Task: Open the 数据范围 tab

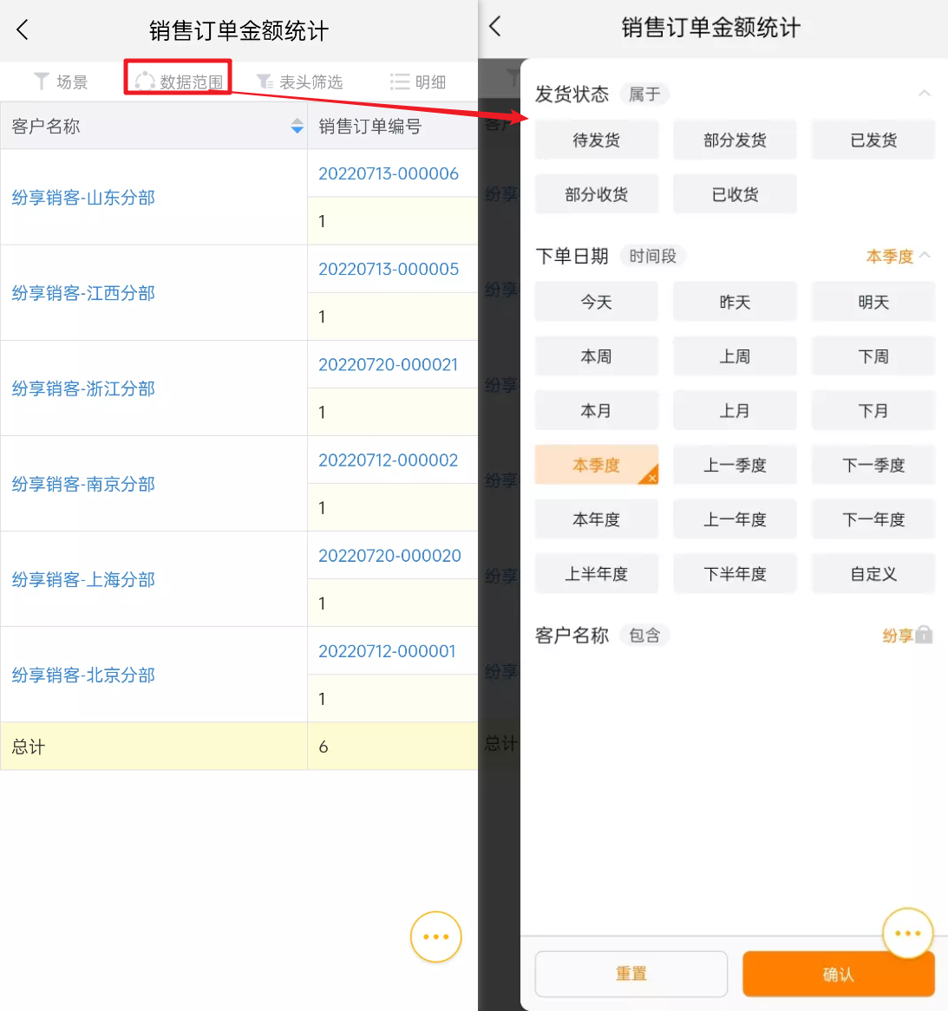Action: click(x=179, y=82)
